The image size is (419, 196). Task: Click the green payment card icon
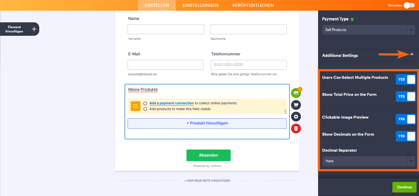pos(296,93)
